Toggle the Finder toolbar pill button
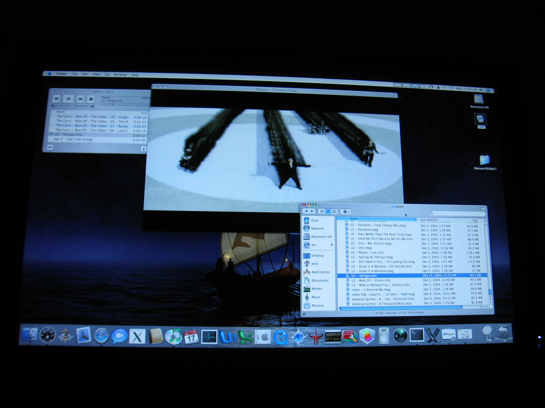Screen dimensions: 545x408 point(483,208)
